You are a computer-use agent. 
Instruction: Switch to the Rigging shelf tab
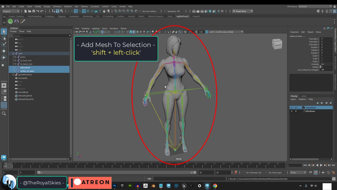(62, 16)
